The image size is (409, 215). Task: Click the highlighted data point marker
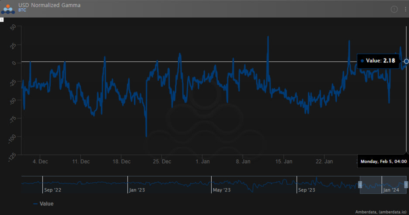pyautogui.click(x=406, y=61)
